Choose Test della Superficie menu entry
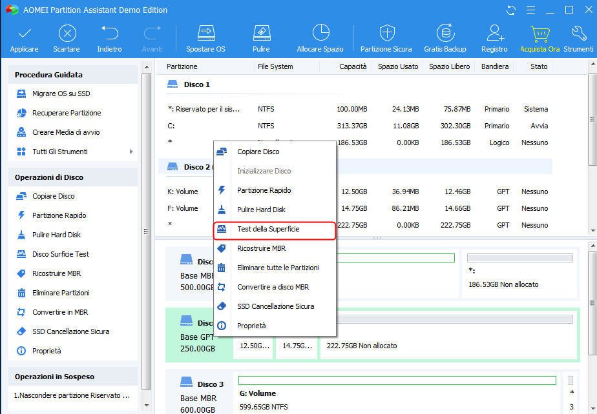Image resolution: width=597 pixels, height=414 pixels. 275,229
